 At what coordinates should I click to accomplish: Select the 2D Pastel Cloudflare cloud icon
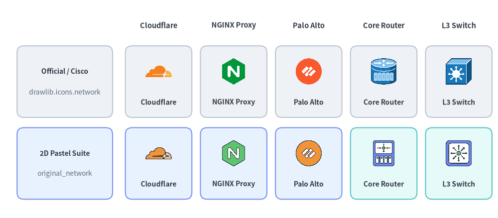pyautogui.click(x=158, y=153)
